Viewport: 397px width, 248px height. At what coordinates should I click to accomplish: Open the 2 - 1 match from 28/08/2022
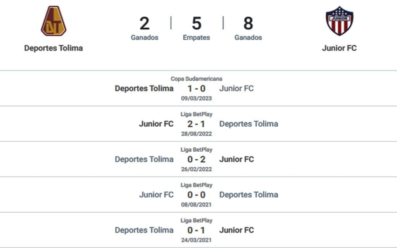197,124
